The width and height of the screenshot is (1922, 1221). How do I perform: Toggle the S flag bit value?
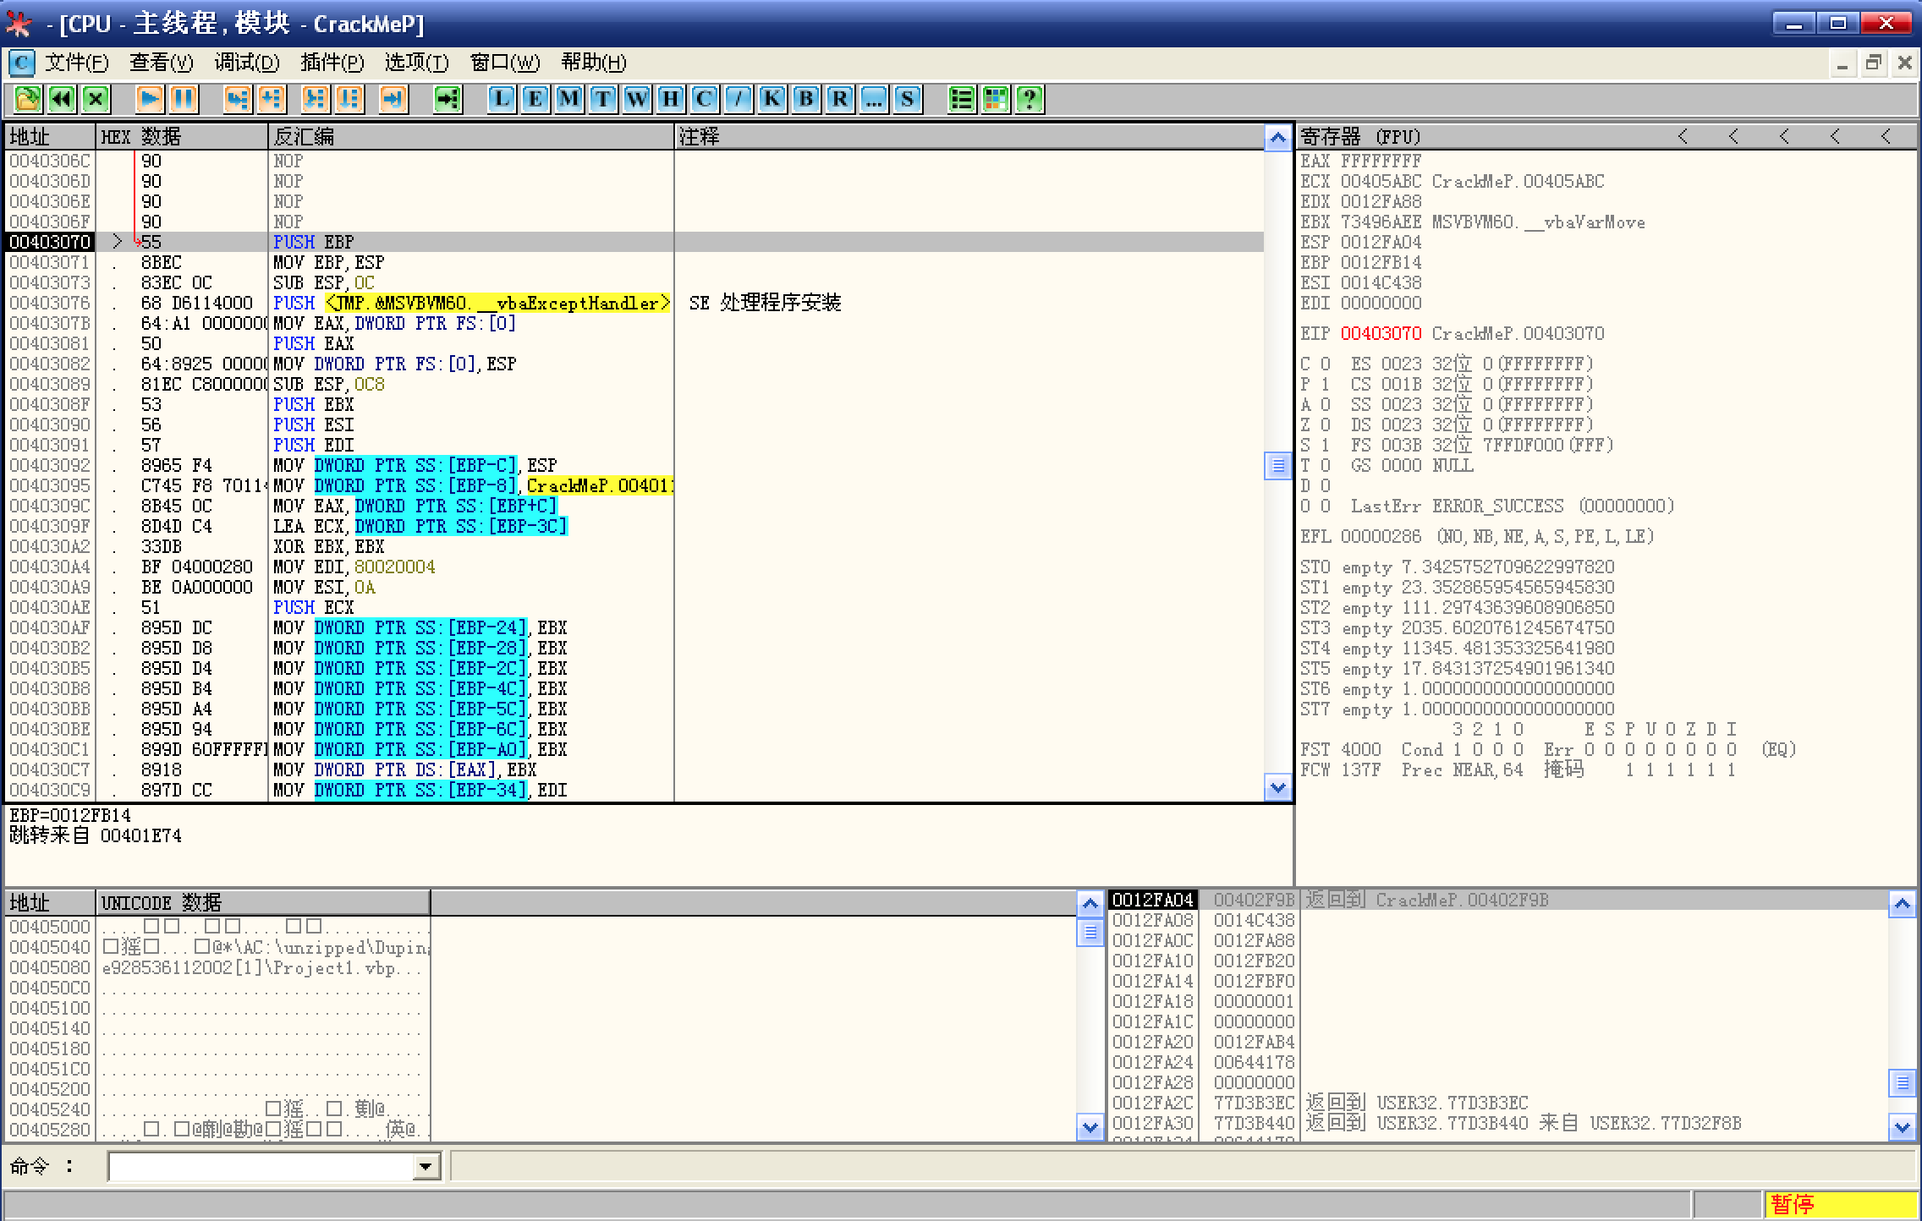click(x=1326, y=446)
